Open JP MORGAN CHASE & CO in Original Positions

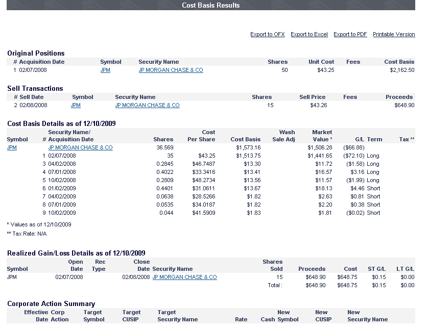(x=171, y=70)
